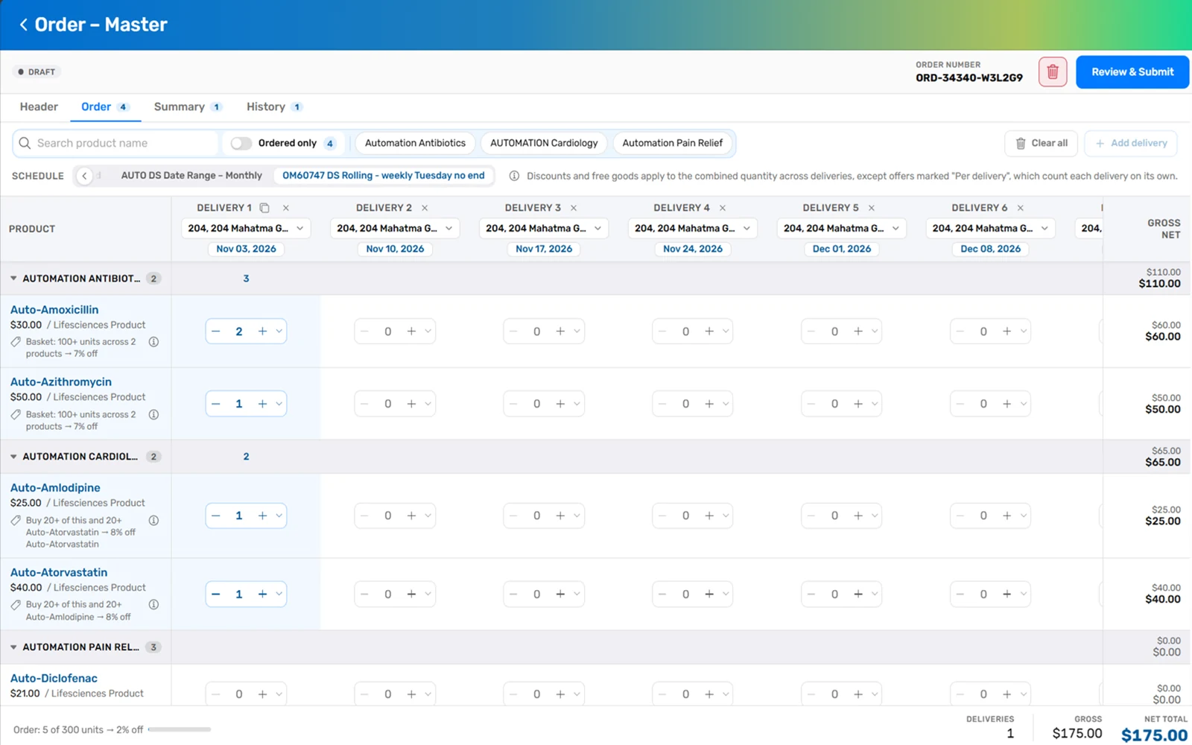Filter by AUTOMATION Cardiology chip
Screen dimensions: 1192x745
[x=544, y=143]
